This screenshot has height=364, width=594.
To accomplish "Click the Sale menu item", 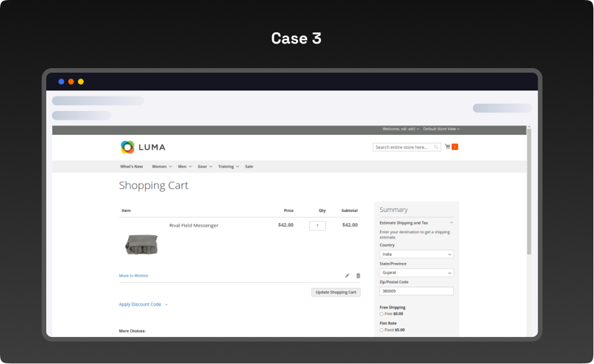I will 249,166.
